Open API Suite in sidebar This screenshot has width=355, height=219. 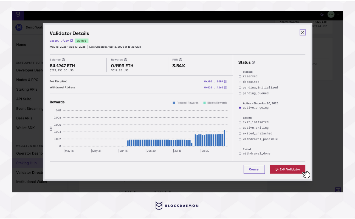24,99
